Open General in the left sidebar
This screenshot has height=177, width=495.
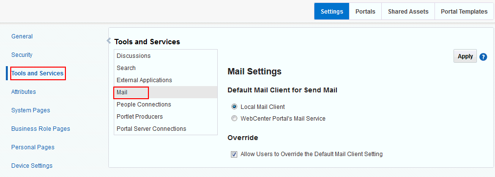tap(22, 36)
